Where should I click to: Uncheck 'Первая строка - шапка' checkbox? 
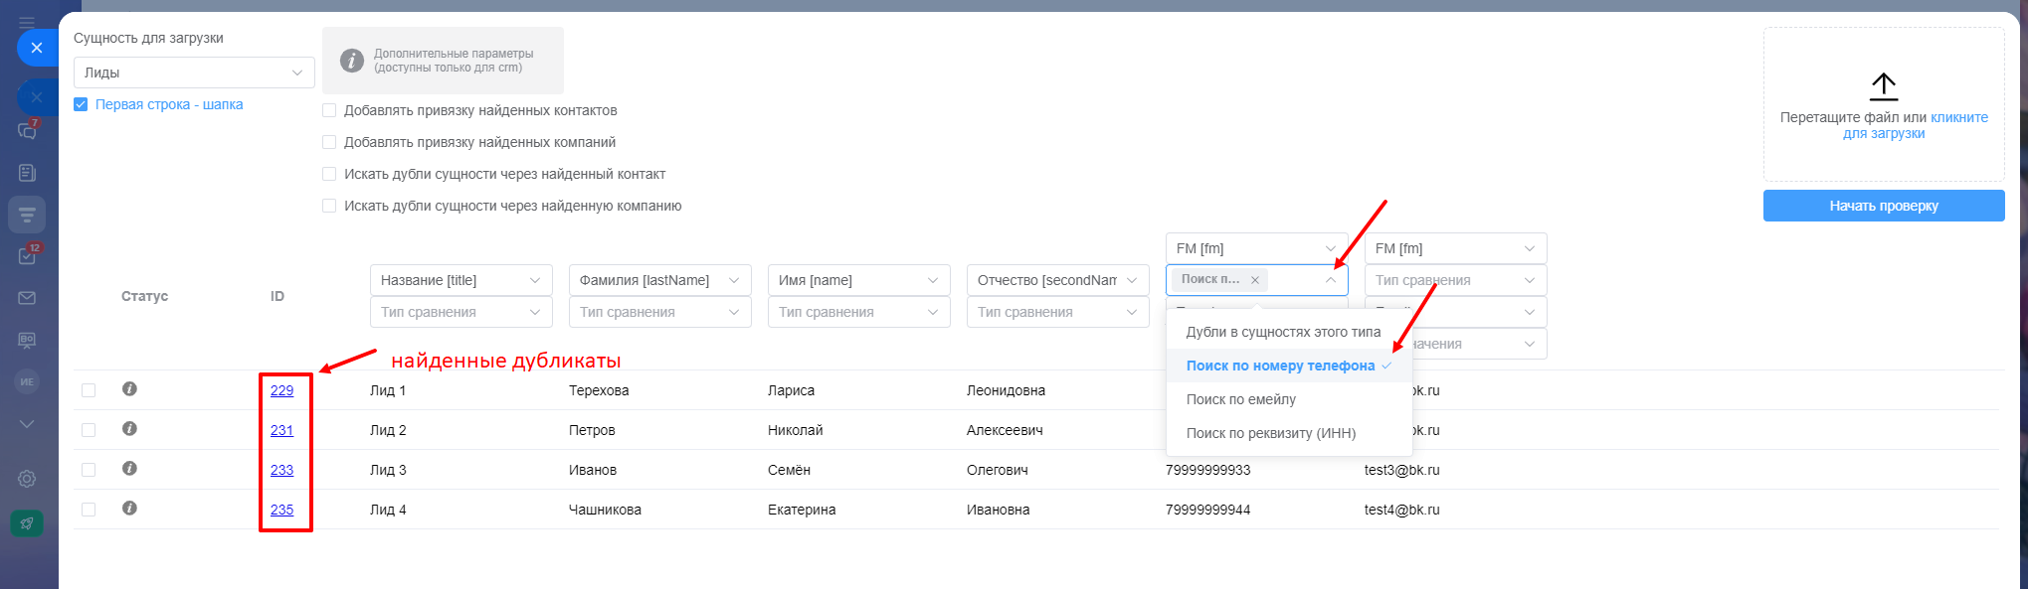tap(81, 104)
